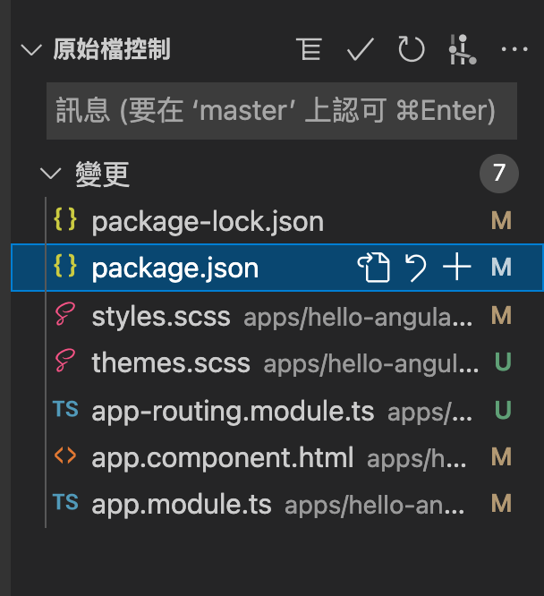This screenshot has height=596, width=544.
Task: Open more actions ellipsis menu
Action: pyautogui.click(x=514, y=50)
